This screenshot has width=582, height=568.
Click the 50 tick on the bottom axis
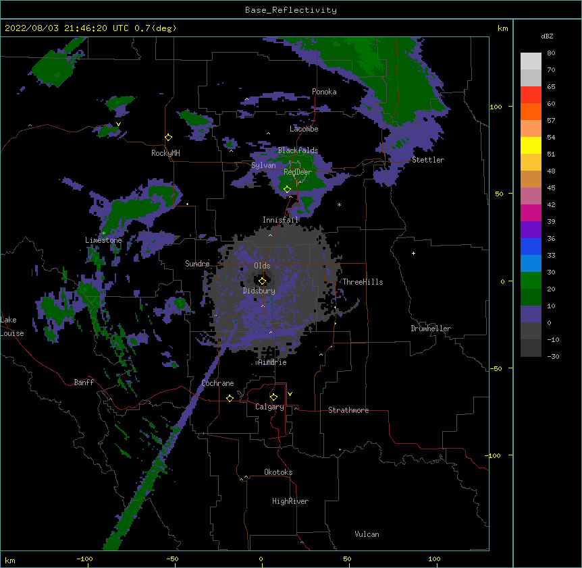[347, 559]
